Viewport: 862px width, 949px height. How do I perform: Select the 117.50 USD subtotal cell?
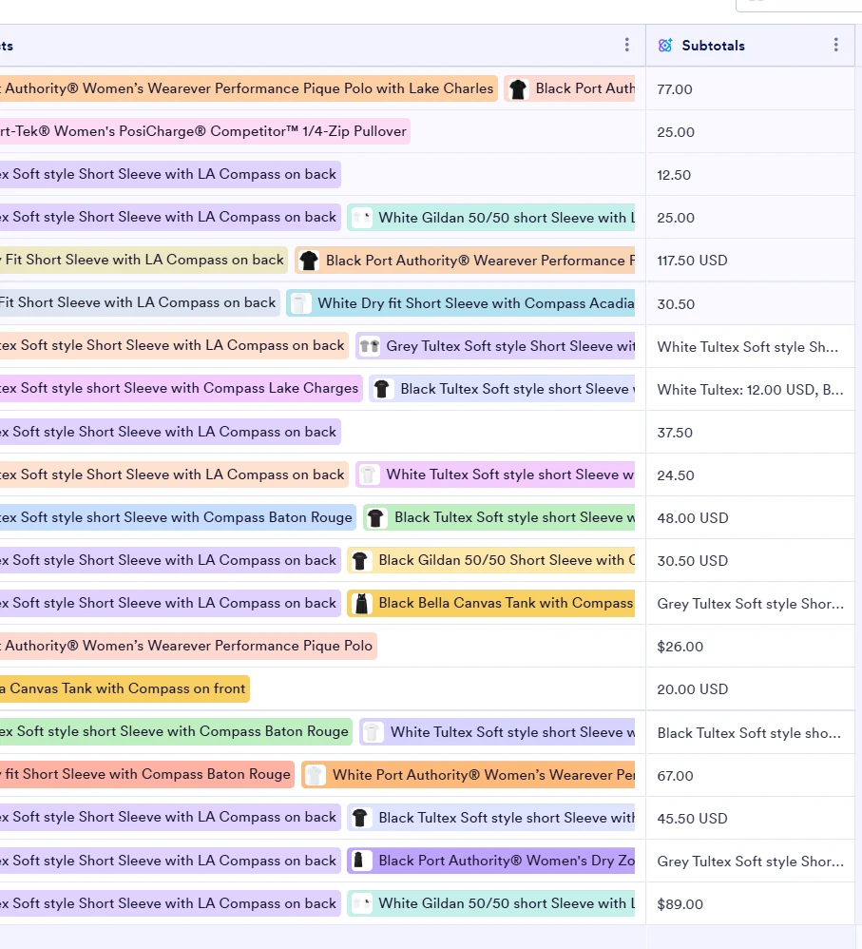pos(750,261)
